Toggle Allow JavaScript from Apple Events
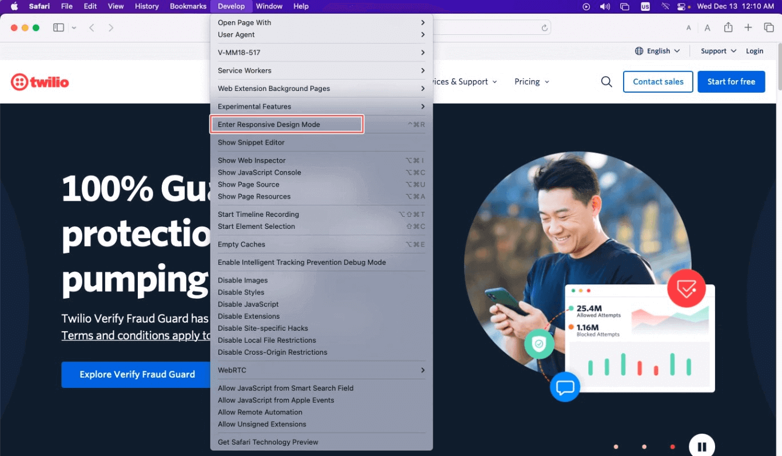Viewport: 782px width, 456px height. click(x=321, y=400)
